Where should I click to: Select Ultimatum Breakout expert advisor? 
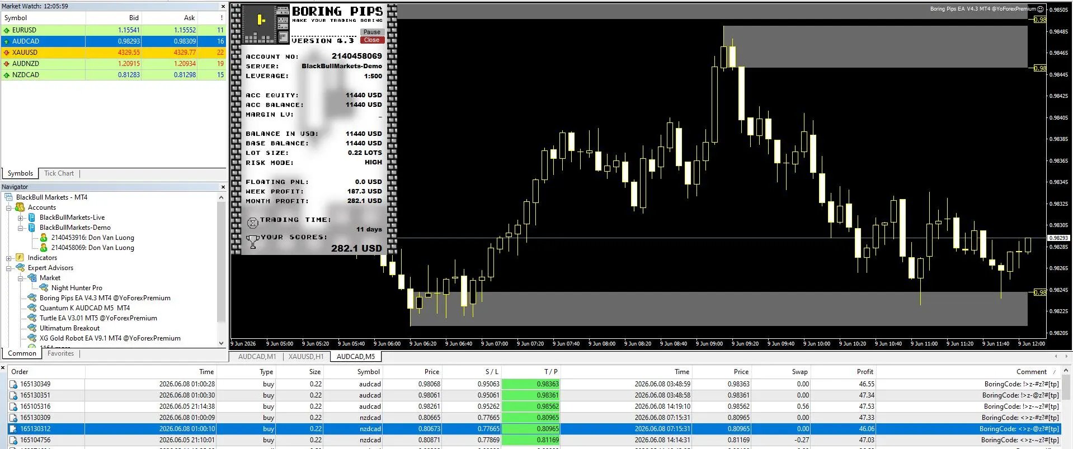[69, 328]
